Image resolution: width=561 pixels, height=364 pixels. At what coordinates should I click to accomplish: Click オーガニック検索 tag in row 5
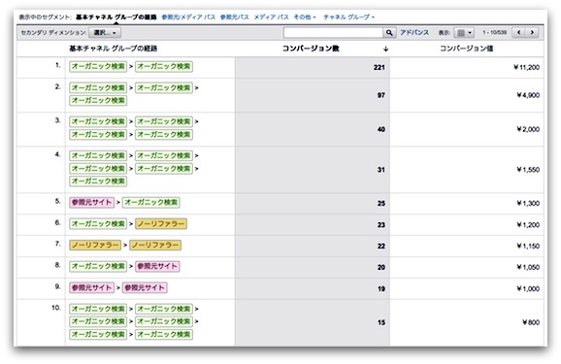point(150,202)
